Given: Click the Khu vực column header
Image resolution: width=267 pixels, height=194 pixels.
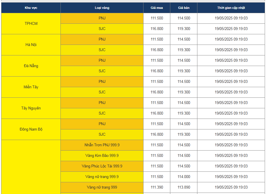Looking at the screenshot, I should [x=31, y=8].
